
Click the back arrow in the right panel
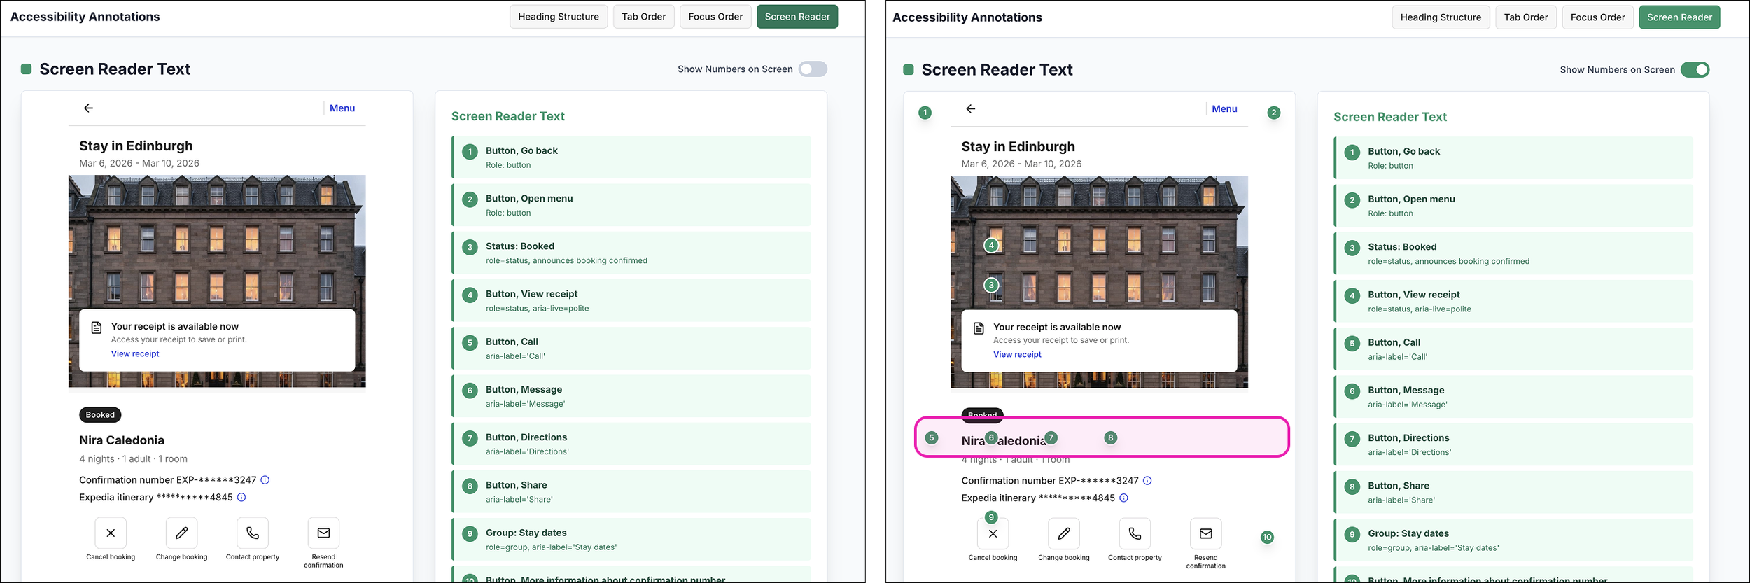click(x=970, y=108)
